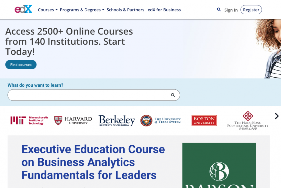281x188 pixels.
Task: Click the Find courses button
Action: pyautogui.click(x=21, y=65)
